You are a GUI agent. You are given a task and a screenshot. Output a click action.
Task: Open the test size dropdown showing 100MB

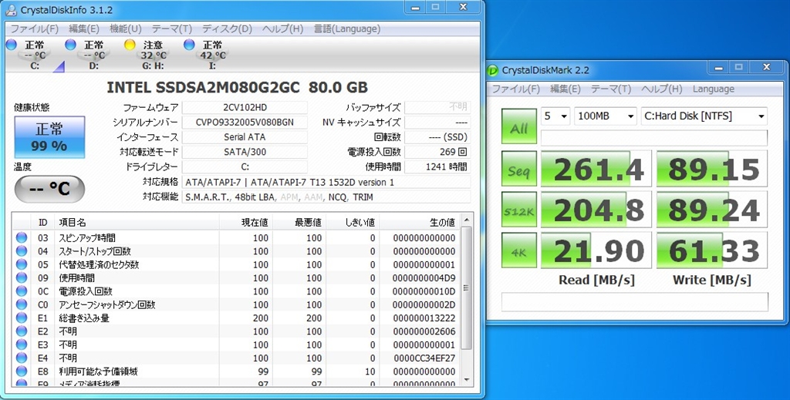[x=605, y=116]
